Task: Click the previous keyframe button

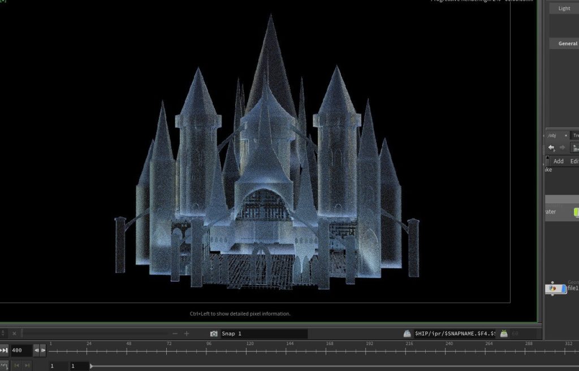Action: (16, 366)
